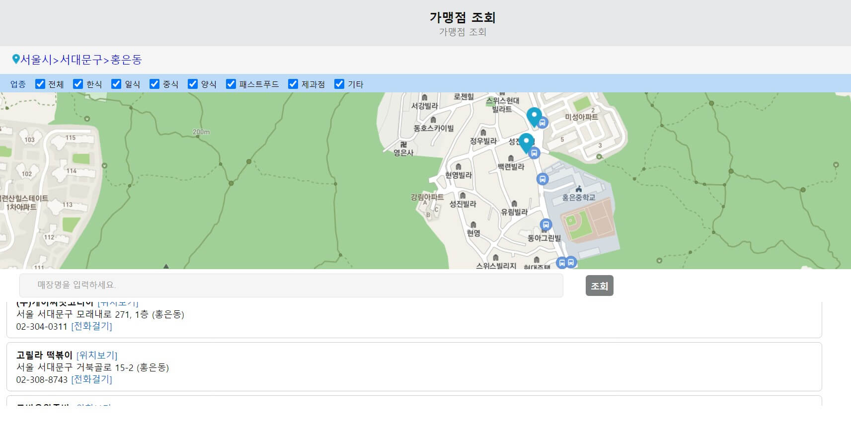
Task: Click 서대문구 in the location breadcrumb
Action: (x=81, y=60)
